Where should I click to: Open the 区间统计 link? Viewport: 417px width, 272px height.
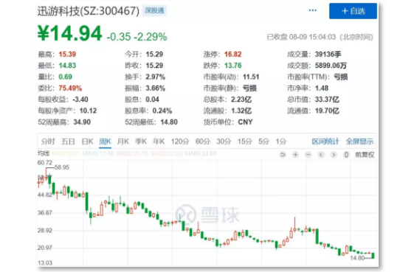[325, 142]
